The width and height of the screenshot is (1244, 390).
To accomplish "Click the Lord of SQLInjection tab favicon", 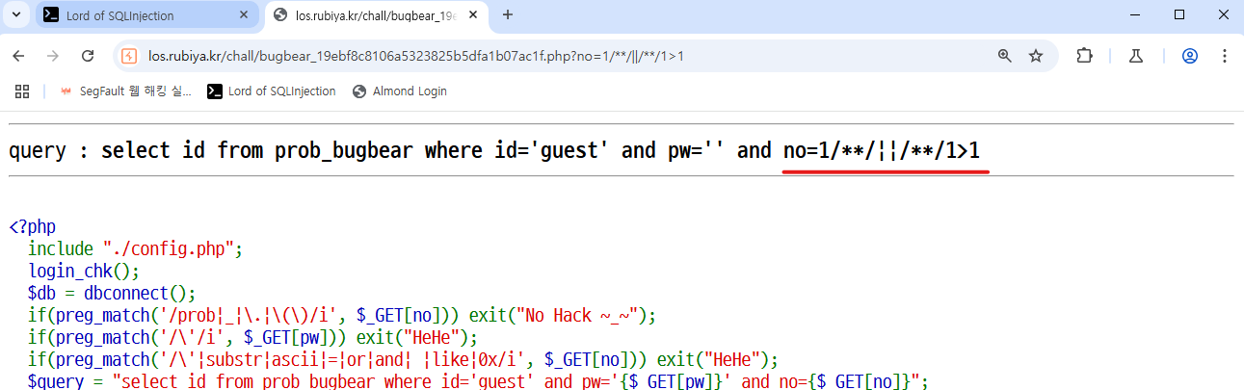I will coord(52,15).
